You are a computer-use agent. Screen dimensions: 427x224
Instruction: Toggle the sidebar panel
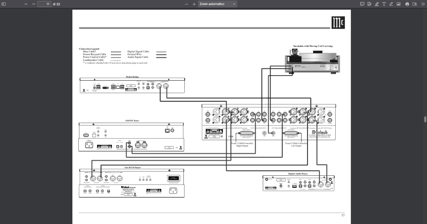click(4, 4)
